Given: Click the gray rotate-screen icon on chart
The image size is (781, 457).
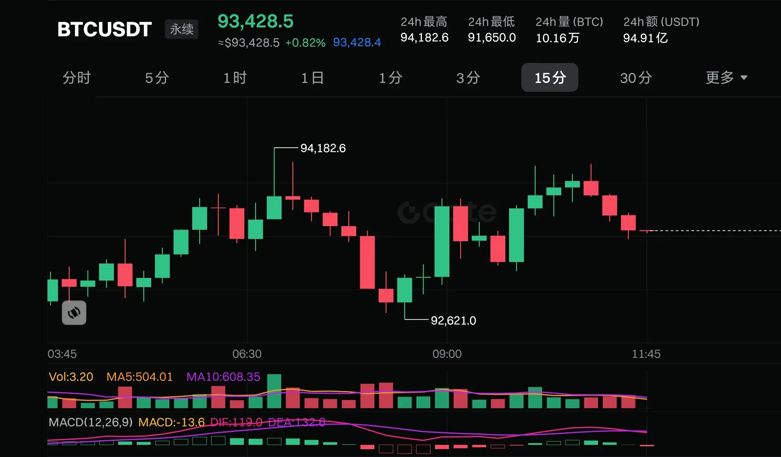Looking at the screenshot, I should tap(74, 313).
